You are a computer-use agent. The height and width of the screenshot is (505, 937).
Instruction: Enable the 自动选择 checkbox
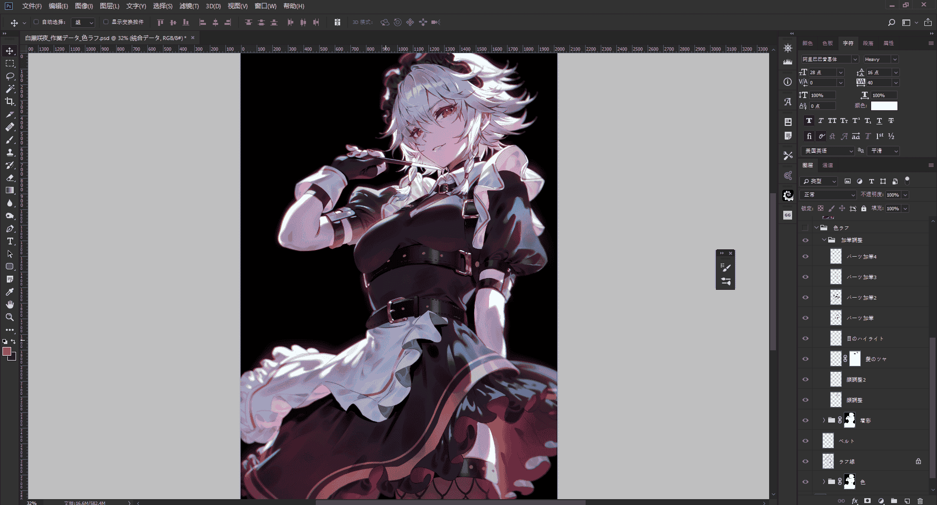(x=36, y=22)
